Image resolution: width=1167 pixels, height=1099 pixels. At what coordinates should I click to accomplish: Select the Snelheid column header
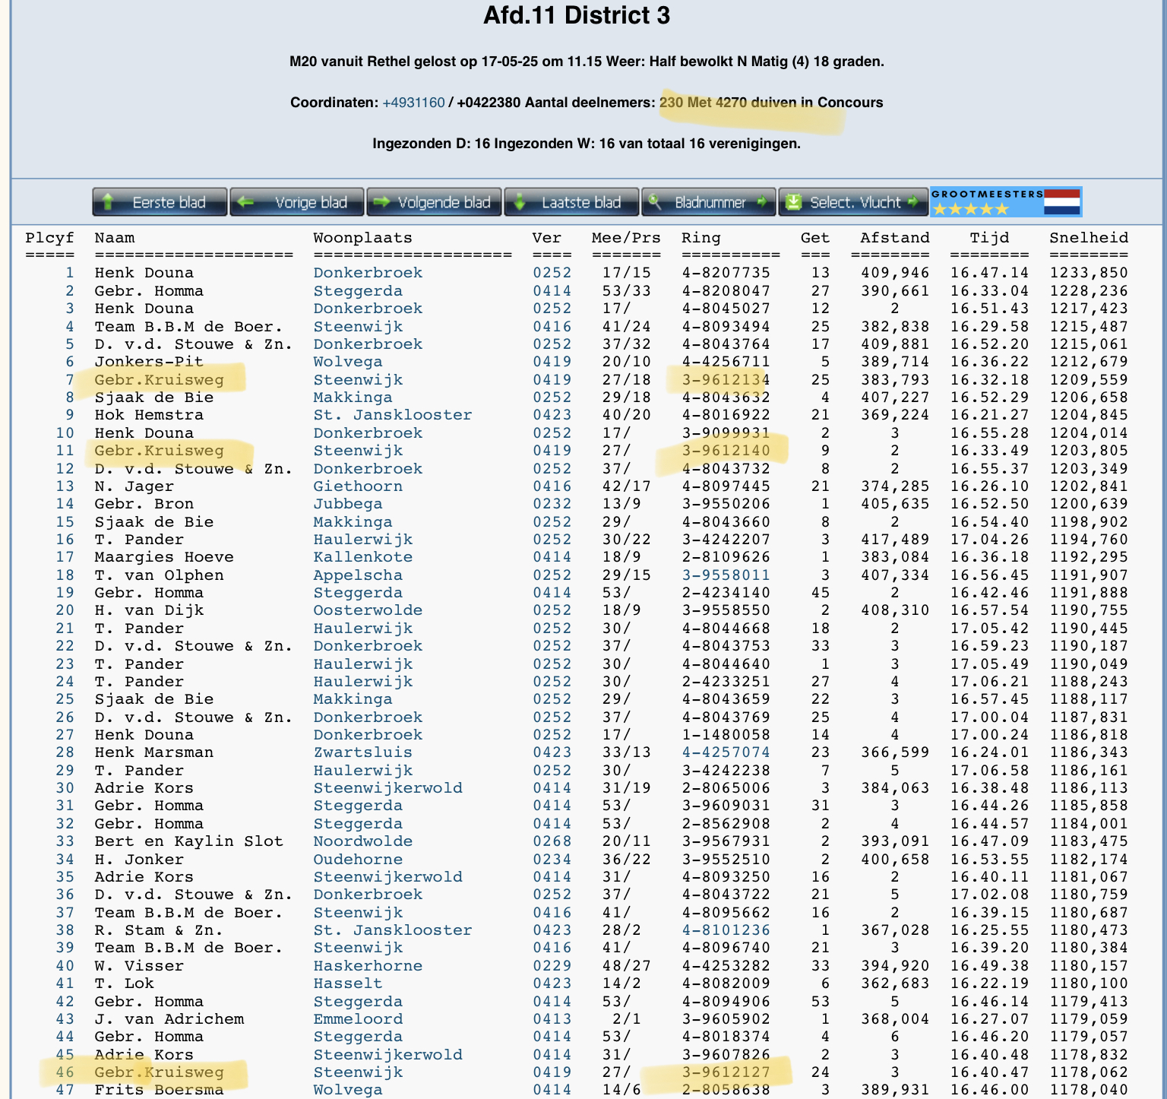1089,238
